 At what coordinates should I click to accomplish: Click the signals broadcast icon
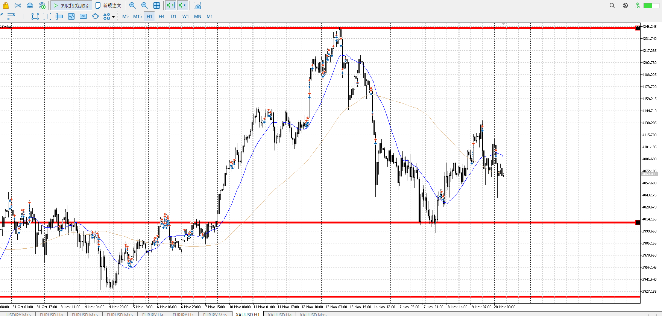coord(18,6)
